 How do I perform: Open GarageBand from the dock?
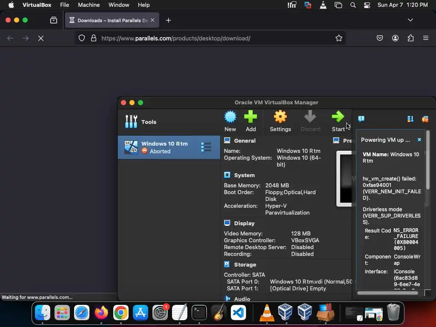219,313
